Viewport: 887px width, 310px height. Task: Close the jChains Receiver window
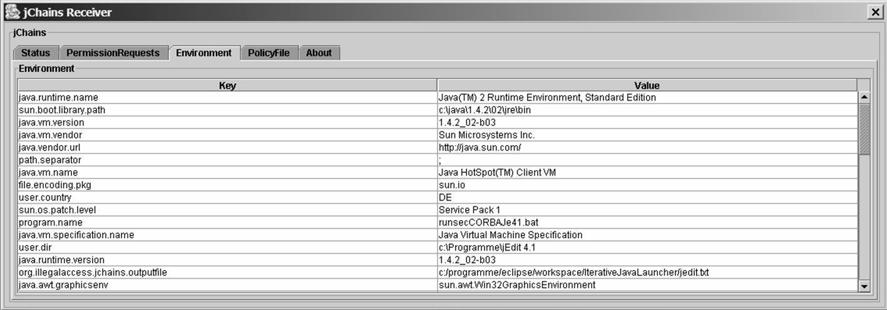click(x=874, y=12)
